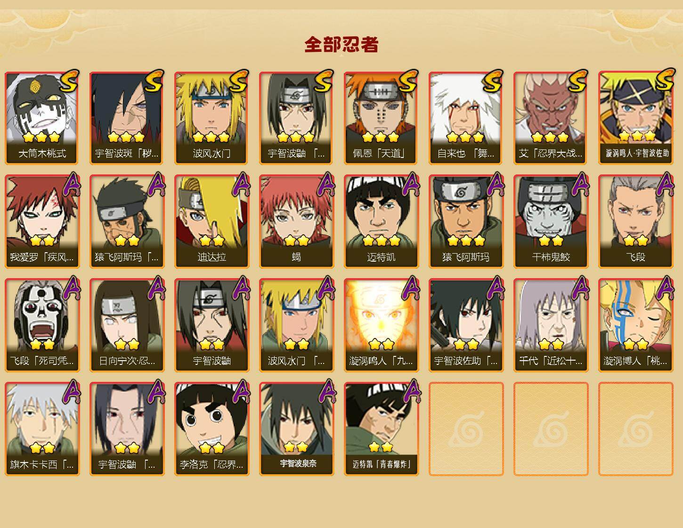
Task: Open the 蝎 ninja card
Action: pyautogui.click(x=296, y=222)
